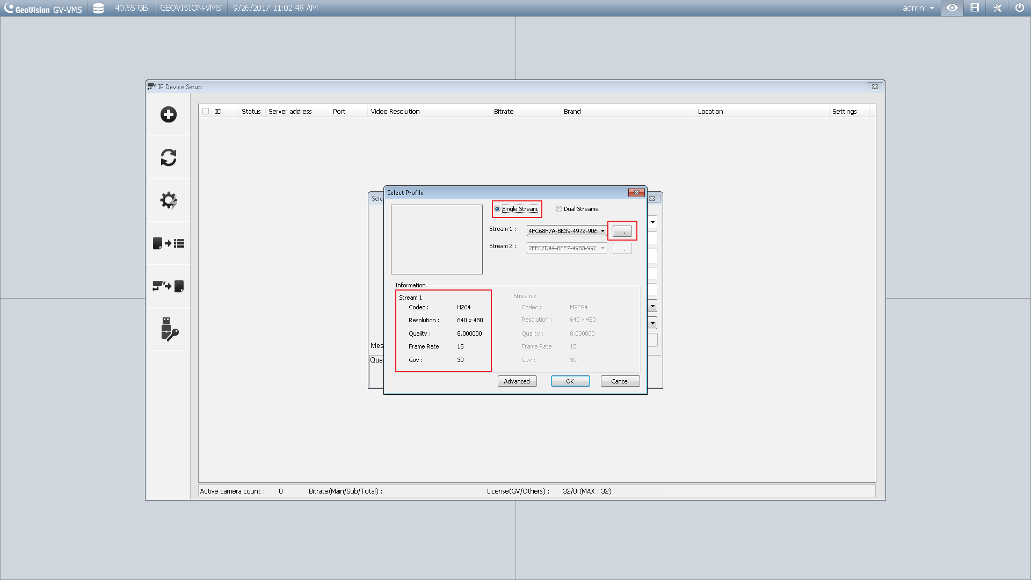Viewport: 1031px width, 580px height.
Task: Click the camera-to-file export icon
Action: (x=168, y=286)
